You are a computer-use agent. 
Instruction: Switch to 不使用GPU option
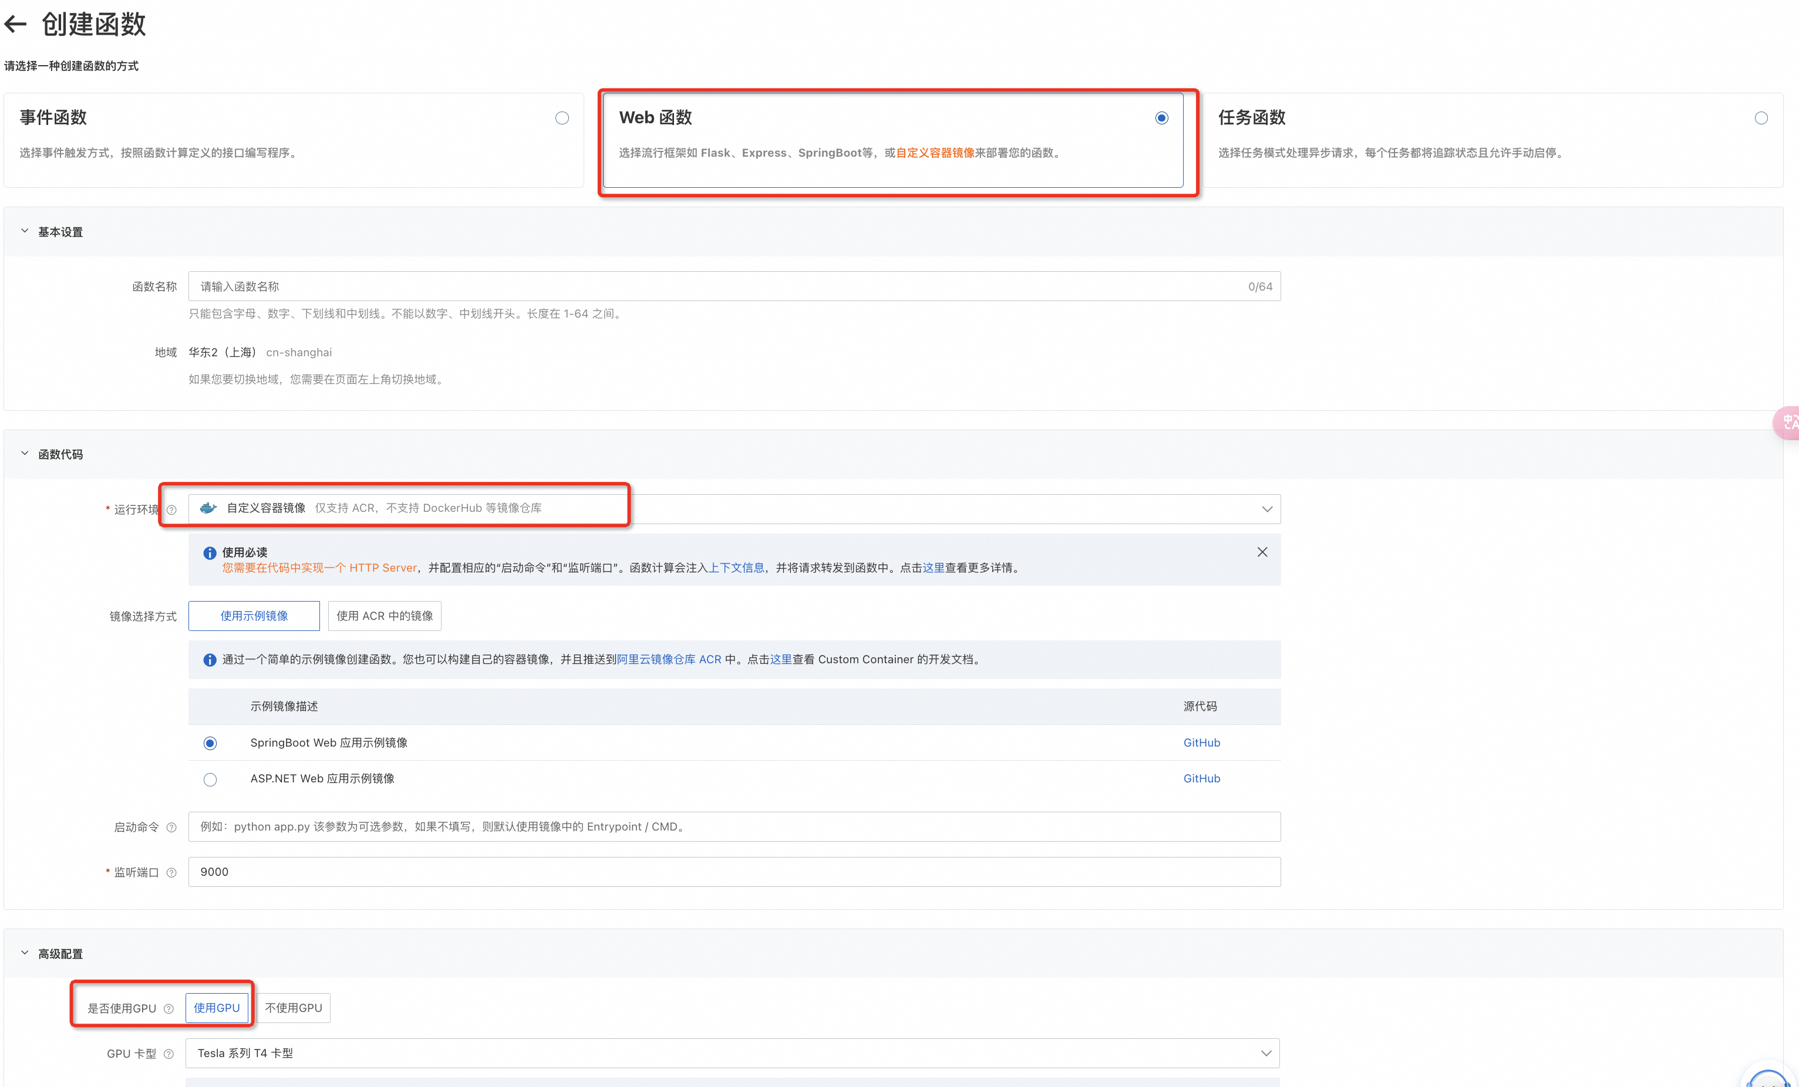coord(294,1008)
